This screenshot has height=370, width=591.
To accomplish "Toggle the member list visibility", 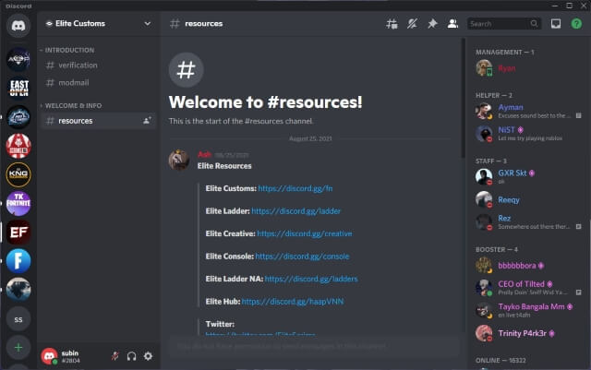I will [452, 23].
